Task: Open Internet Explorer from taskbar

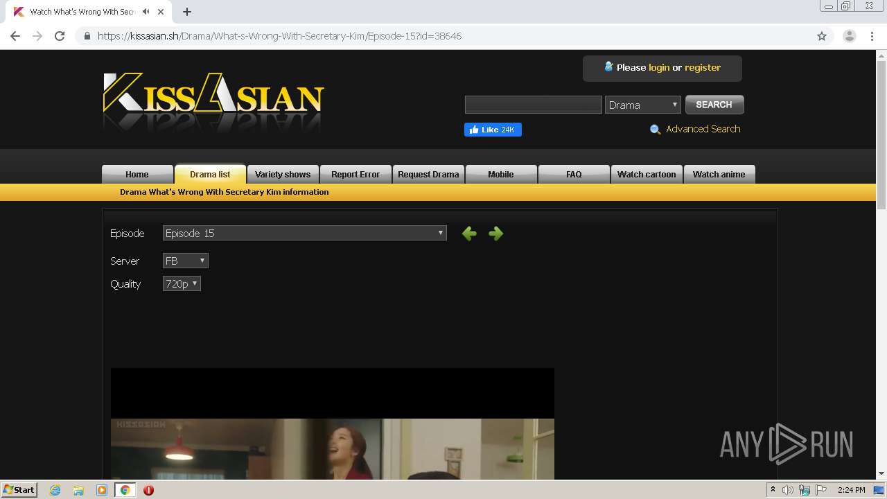Action: (55, 490)
